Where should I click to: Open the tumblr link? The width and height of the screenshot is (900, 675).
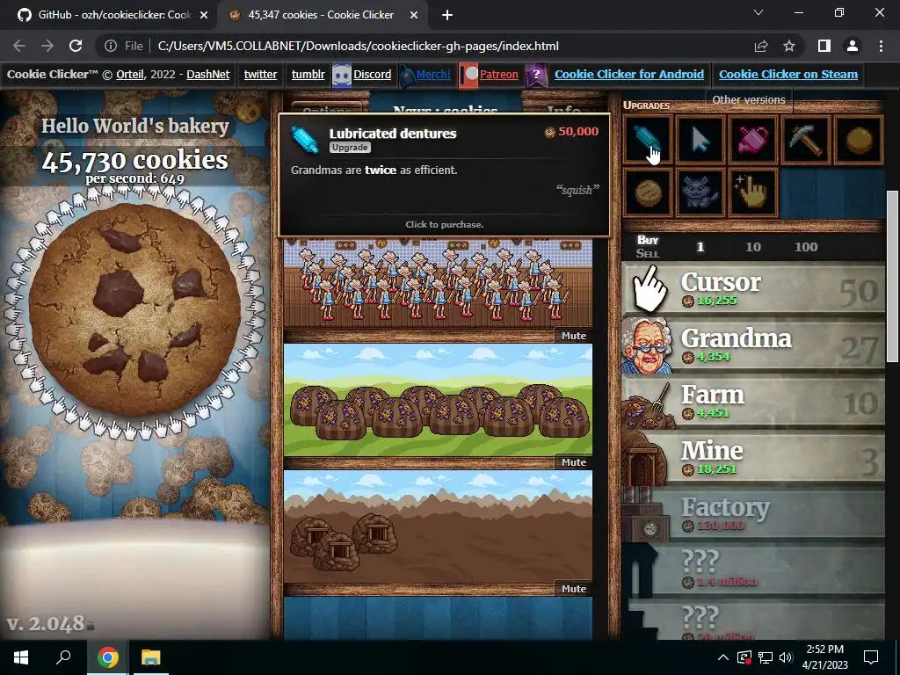(308, 74)
